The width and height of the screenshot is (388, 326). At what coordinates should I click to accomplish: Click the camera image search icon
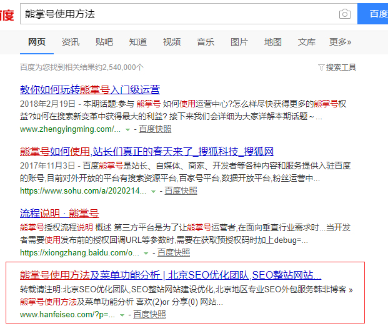[345, 14]
